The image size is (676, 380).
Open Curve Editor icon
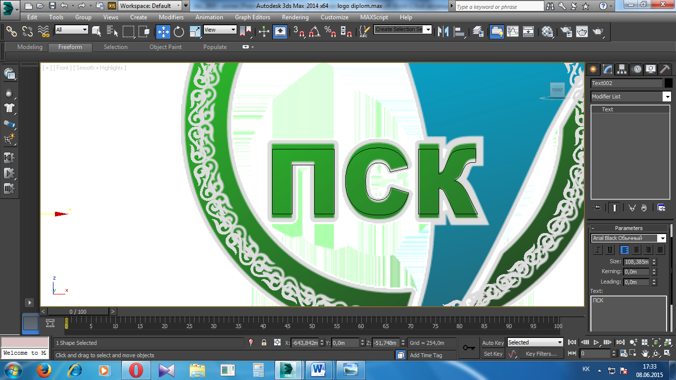point(513,32)
